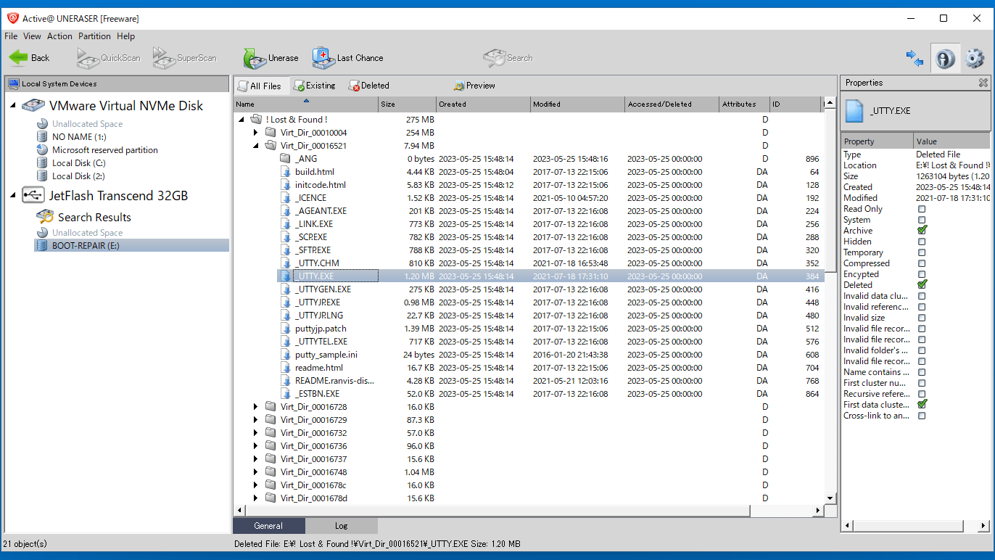Click the _ANG folder icon
Viewport: 995px width, 560px height.
[286, 159]
